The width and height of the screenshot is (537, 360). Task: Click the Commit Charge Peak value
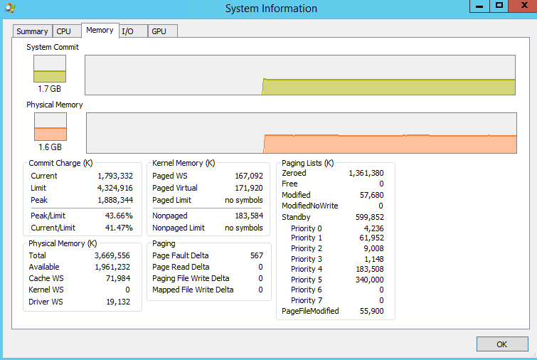coord(115,200)
